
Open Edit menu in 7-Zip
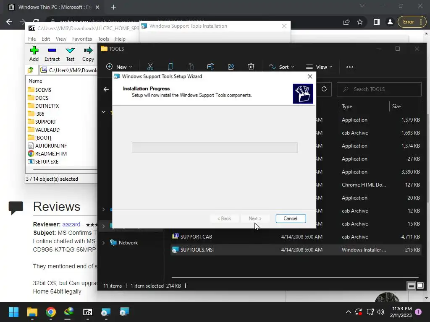coord(45,39)
